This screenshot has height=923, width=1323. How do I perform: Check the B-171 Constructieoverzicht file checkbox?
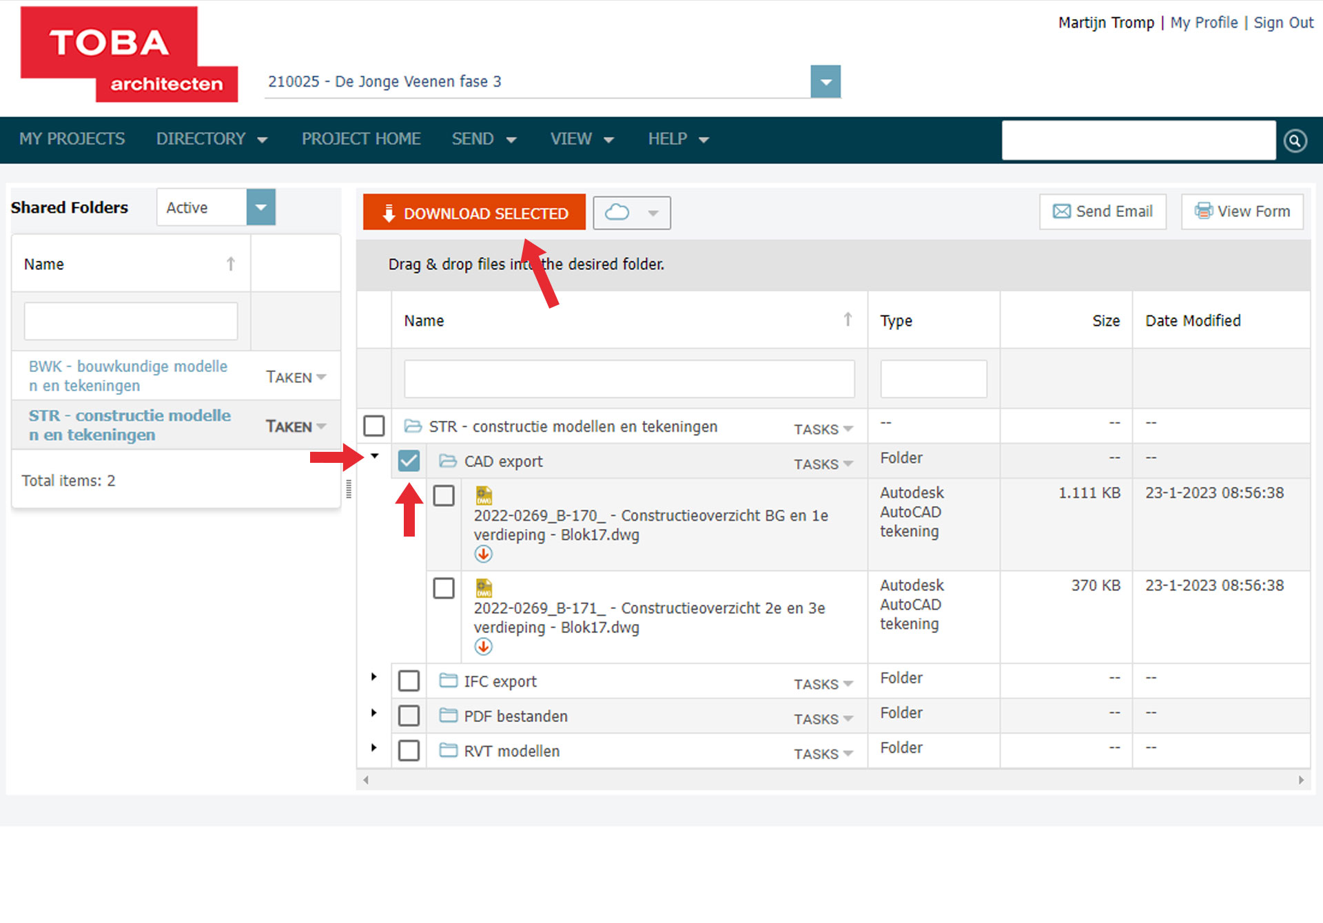[x=444, y=588]
